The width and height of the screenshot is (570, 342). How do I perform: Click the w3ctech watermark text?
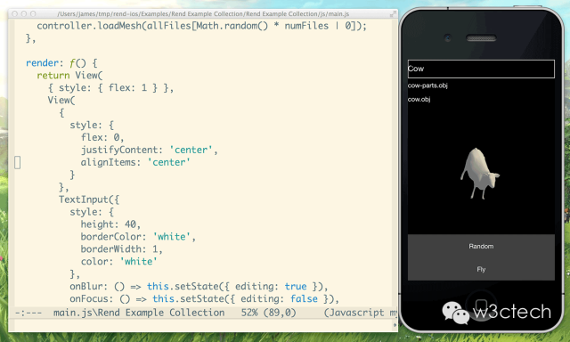(x=512, y=312)
